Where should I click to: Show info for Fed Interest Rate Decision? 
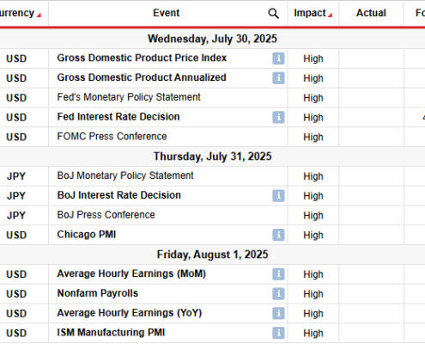(278, 117)
